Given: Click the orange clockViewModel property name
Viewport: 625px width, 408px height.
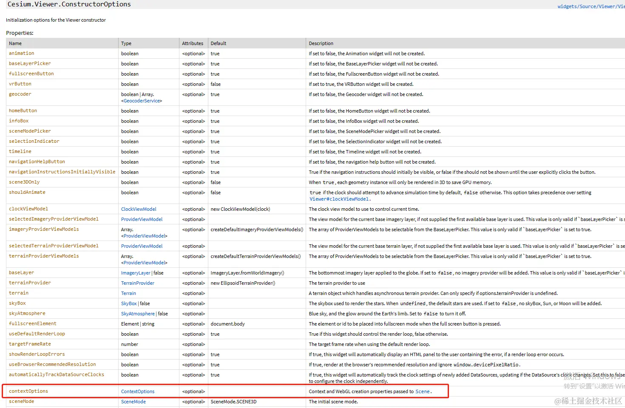Looking at the screenshot, I should [x=28, y=209].
